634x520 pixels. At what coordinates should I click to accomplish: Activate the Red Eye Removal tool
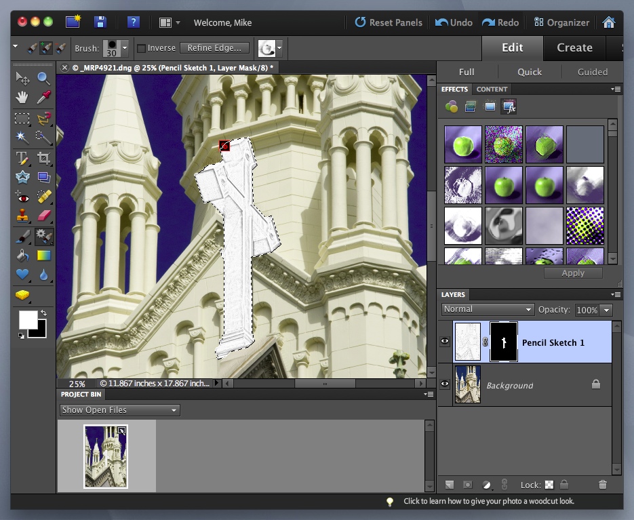(22, 197)
